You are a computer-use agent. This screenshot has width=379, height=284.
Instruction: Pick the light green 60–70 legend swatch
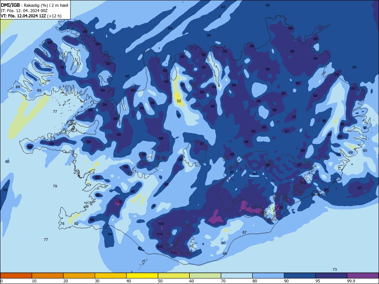point(205,276)
